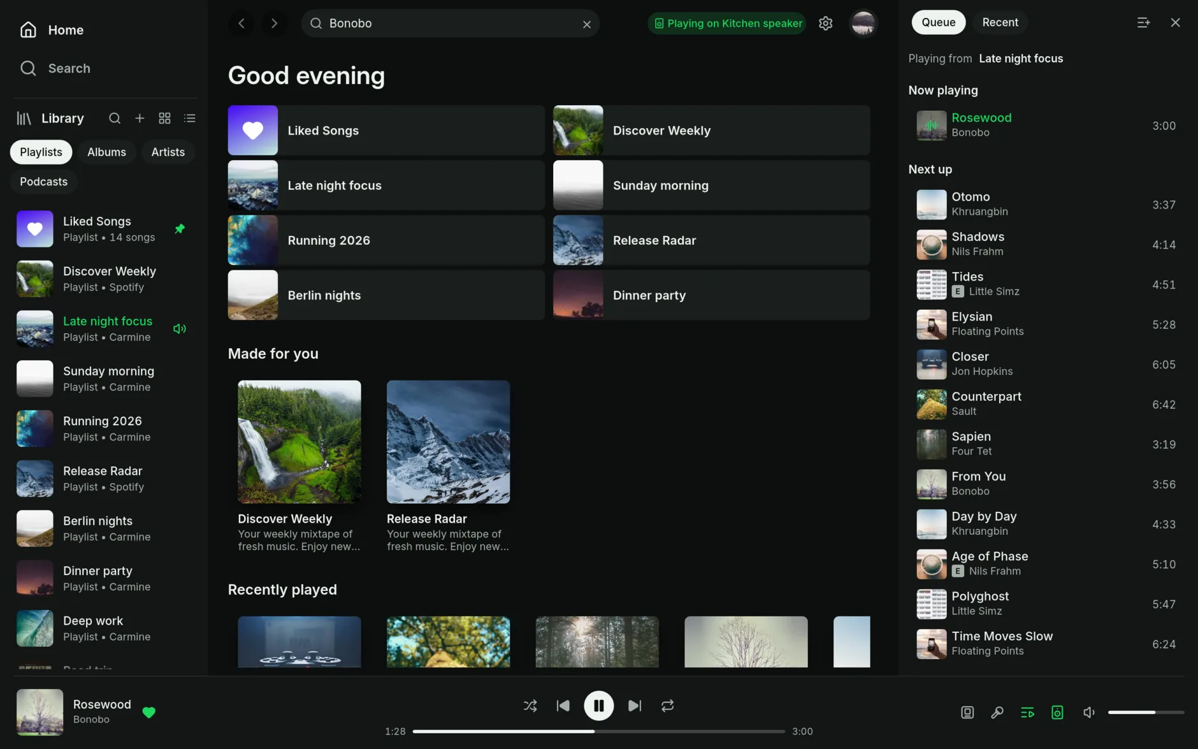This screenshot has height=749, width=1198.
Task: Click the Bonobo search field
Action: point(450,24)
